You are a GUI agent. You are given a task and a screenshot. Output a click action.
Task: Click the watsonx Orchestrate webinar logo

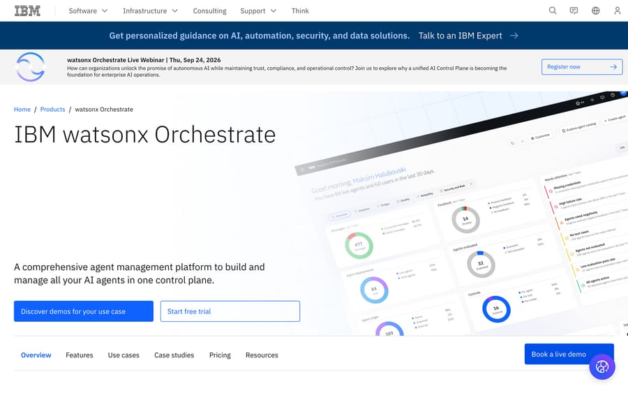[31, 67]
